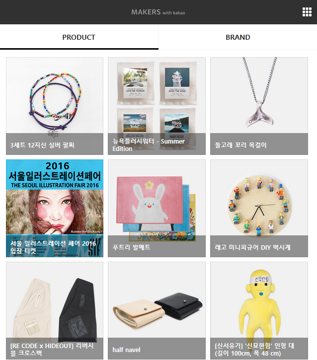
Task: Click the 레고 미니피규어 DIY 벽시계 caption
Action: pyautogui.click(x=253, y=247)
